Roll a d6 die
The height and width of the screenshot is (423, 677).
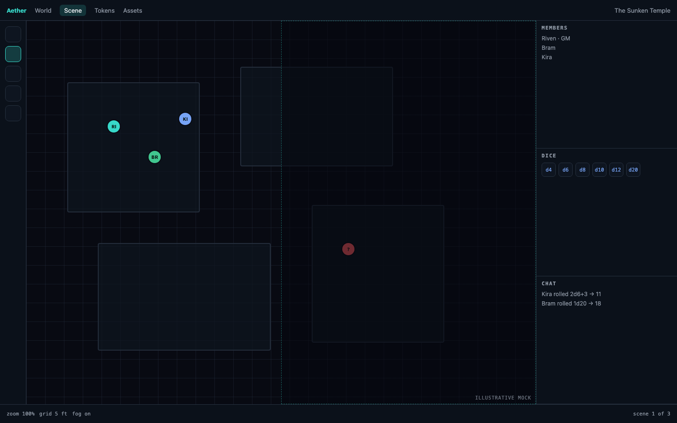[566, 170]
